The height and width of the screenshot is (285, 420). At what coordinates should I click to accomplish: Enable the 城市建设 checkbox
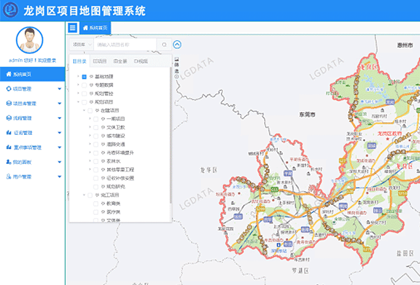tap(96, 135)
